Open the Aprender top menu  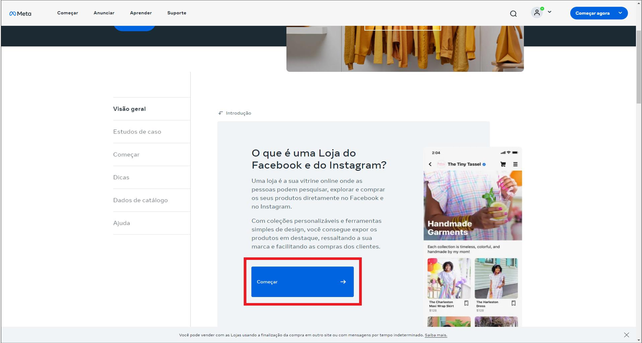pos(141,13)
